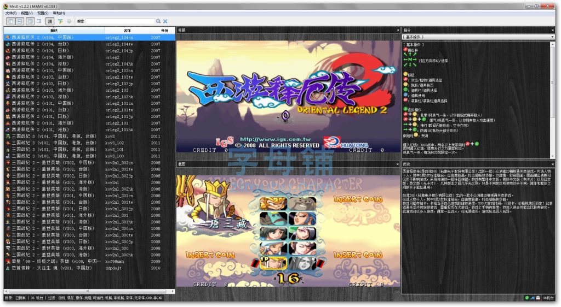
Task: Click the kov2nl_302cn row game icon
Action: point(8,163)
